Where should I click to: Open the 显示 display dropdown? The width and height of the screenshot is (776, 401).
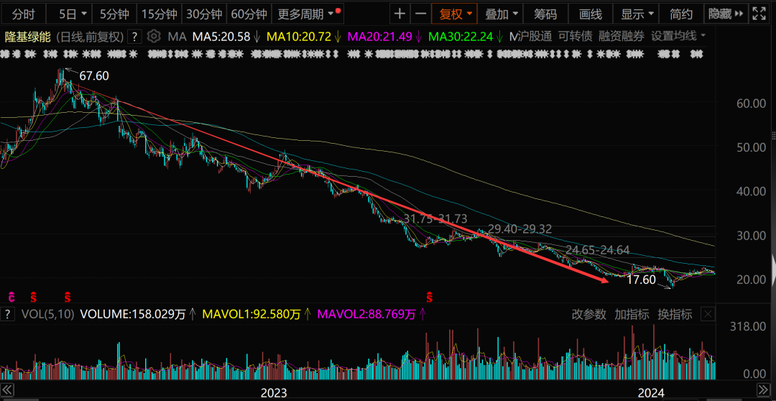(637, 14)
